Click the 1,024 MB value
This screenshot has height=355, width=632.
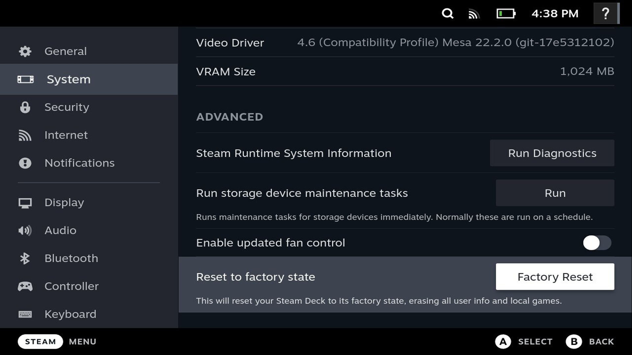[x=587, y=71]
